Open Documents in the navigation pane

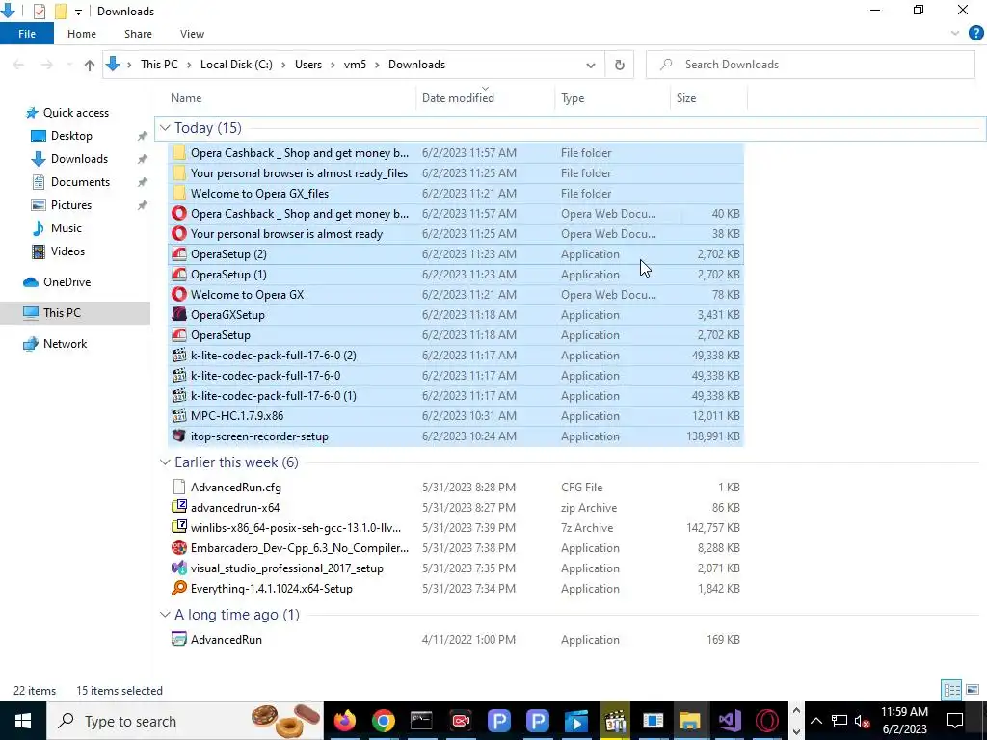(x=80, y=182)
